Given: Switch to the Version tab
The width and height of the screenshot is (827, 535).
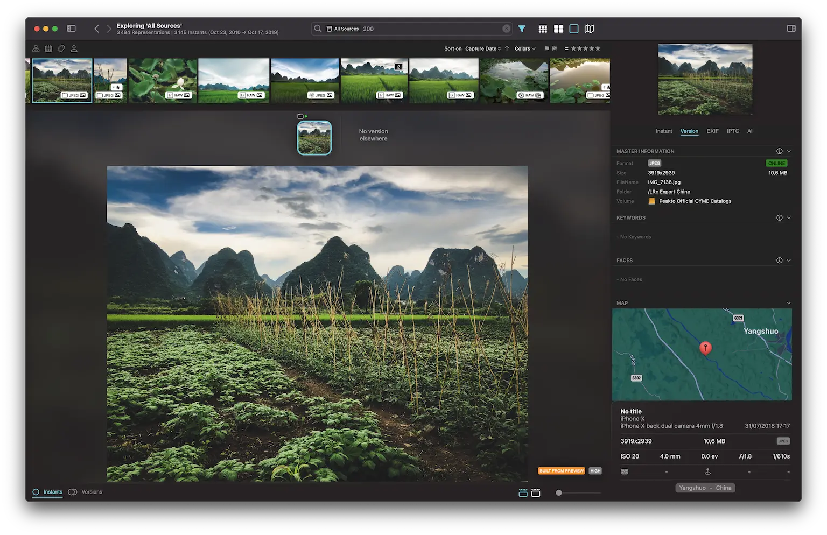Looking at the screenshot, I should (x=689, y=131).
